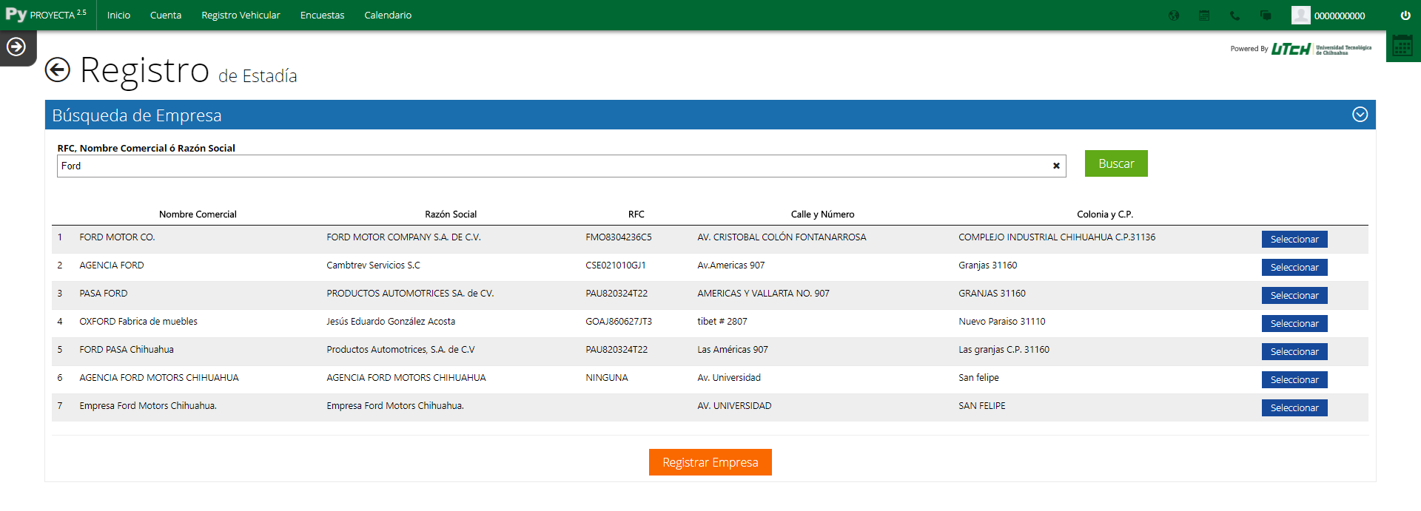Open the sidebar with the arrow circle icon
This screenshot has width=1421, height=511.
[x=16, y=47]
